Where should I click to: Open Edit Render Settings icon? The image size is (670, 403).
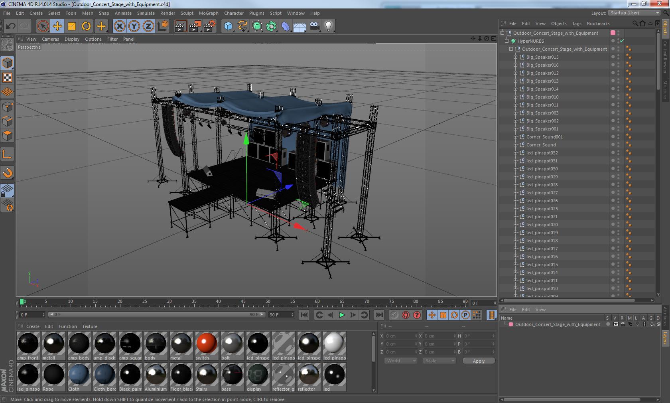coord(210,26)
